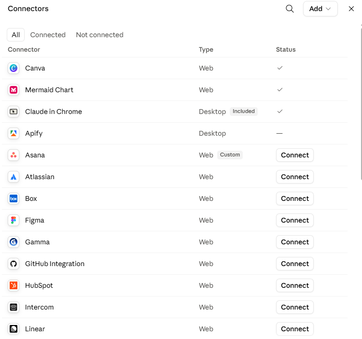Click the Atlassian connector name
Screen dimensions: 362x339
[40, 177]
